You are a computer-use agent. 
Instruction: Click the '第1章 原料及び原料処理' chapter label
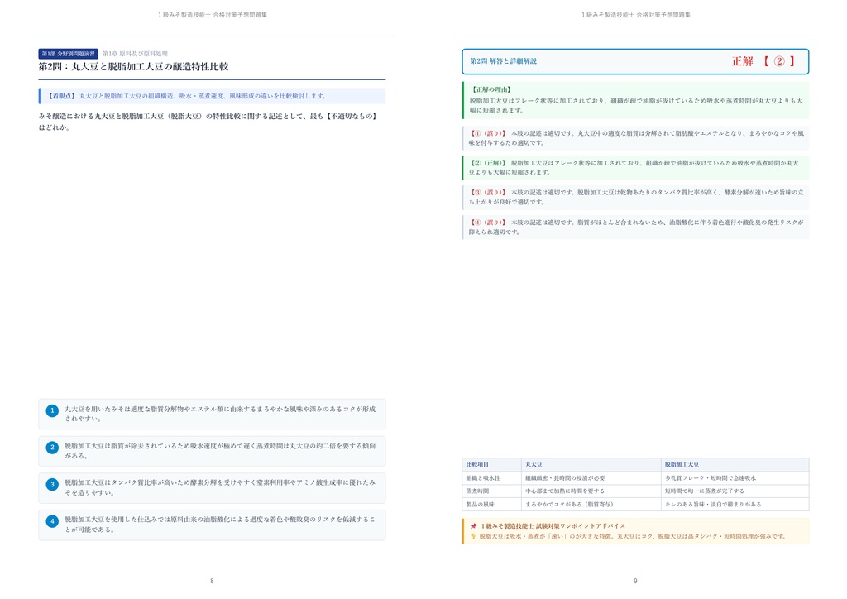click(135, 54)
